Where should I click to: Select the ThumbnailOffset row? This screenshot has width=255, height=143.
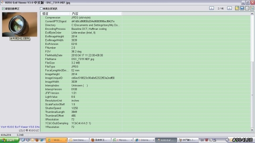point(145,116)
